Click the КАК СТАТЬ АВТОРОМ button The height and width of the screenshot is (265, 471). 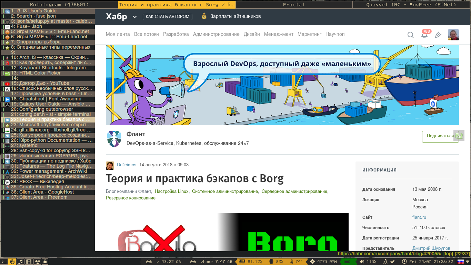point(168,17)
